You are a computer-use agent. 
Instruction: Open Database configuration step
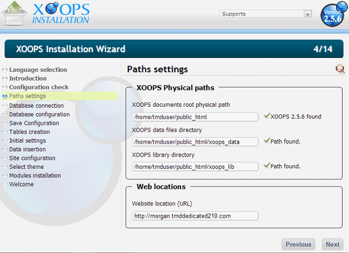tap(39, 114)
